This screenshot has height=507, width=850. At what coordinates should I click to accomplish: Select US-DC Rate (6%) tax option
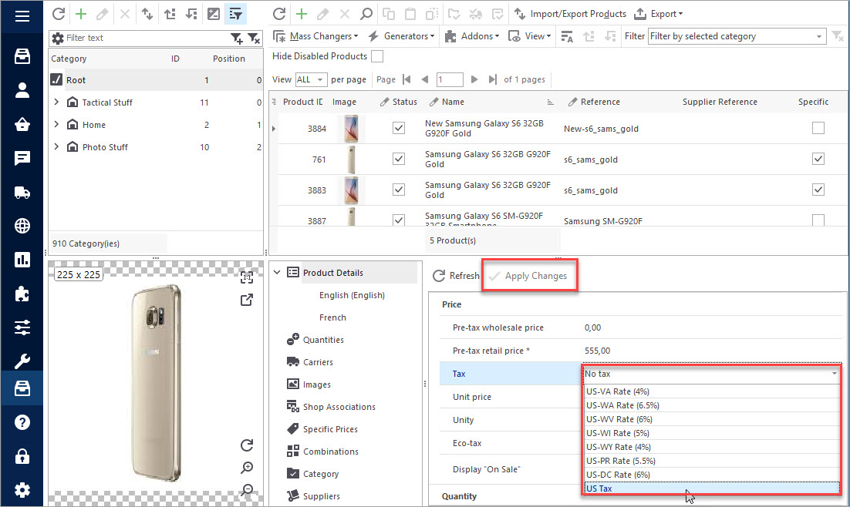(x=712, y=475)
